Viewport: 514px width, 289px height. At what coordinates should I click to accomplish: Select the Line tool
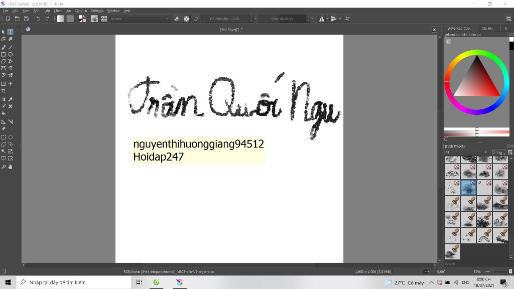click(x=11, y=47)
